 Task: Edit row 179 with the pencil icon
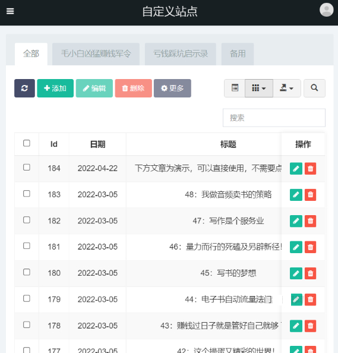coord(296,300)
